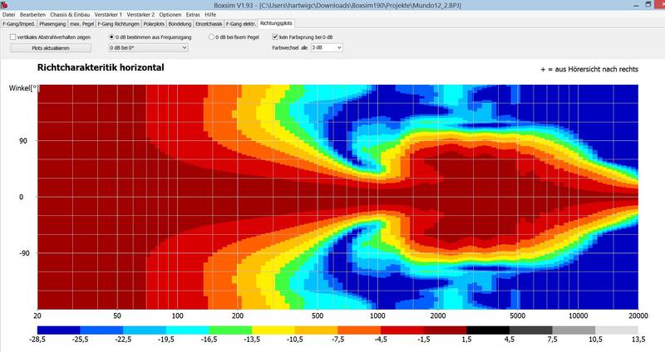Choose 0 dB bei fixem Pegel option
This screenshot has height=352, width=665.
tap(211, 37)
